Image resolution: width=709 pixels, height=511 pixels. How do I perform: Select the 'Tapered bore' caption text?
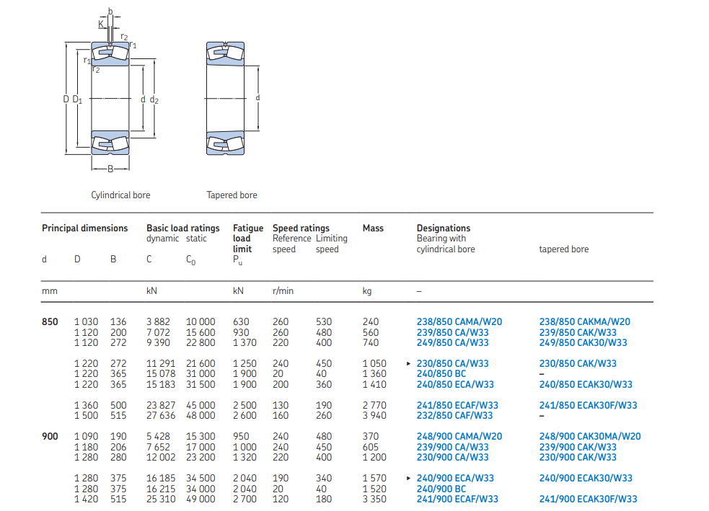tap(232, 195)
